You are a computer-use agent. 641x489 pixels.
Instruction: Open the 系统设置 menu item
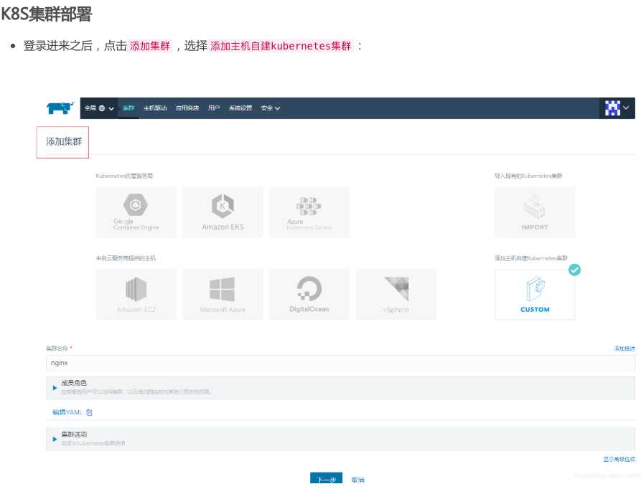[x=240, y=108]
